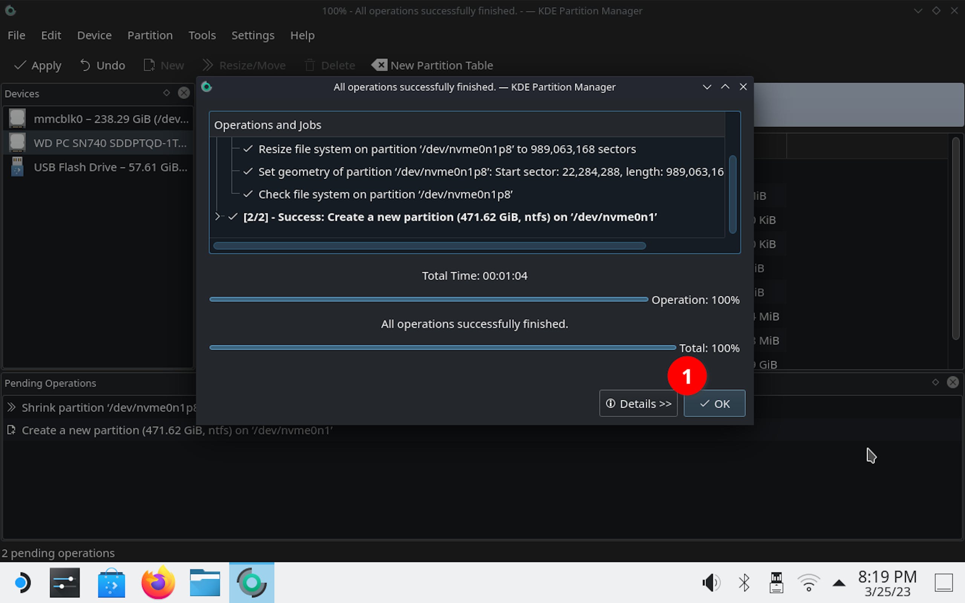965x603 pixels.
Task: Float the Devices panel with diamond icon
Action: [x=167, y=93]
